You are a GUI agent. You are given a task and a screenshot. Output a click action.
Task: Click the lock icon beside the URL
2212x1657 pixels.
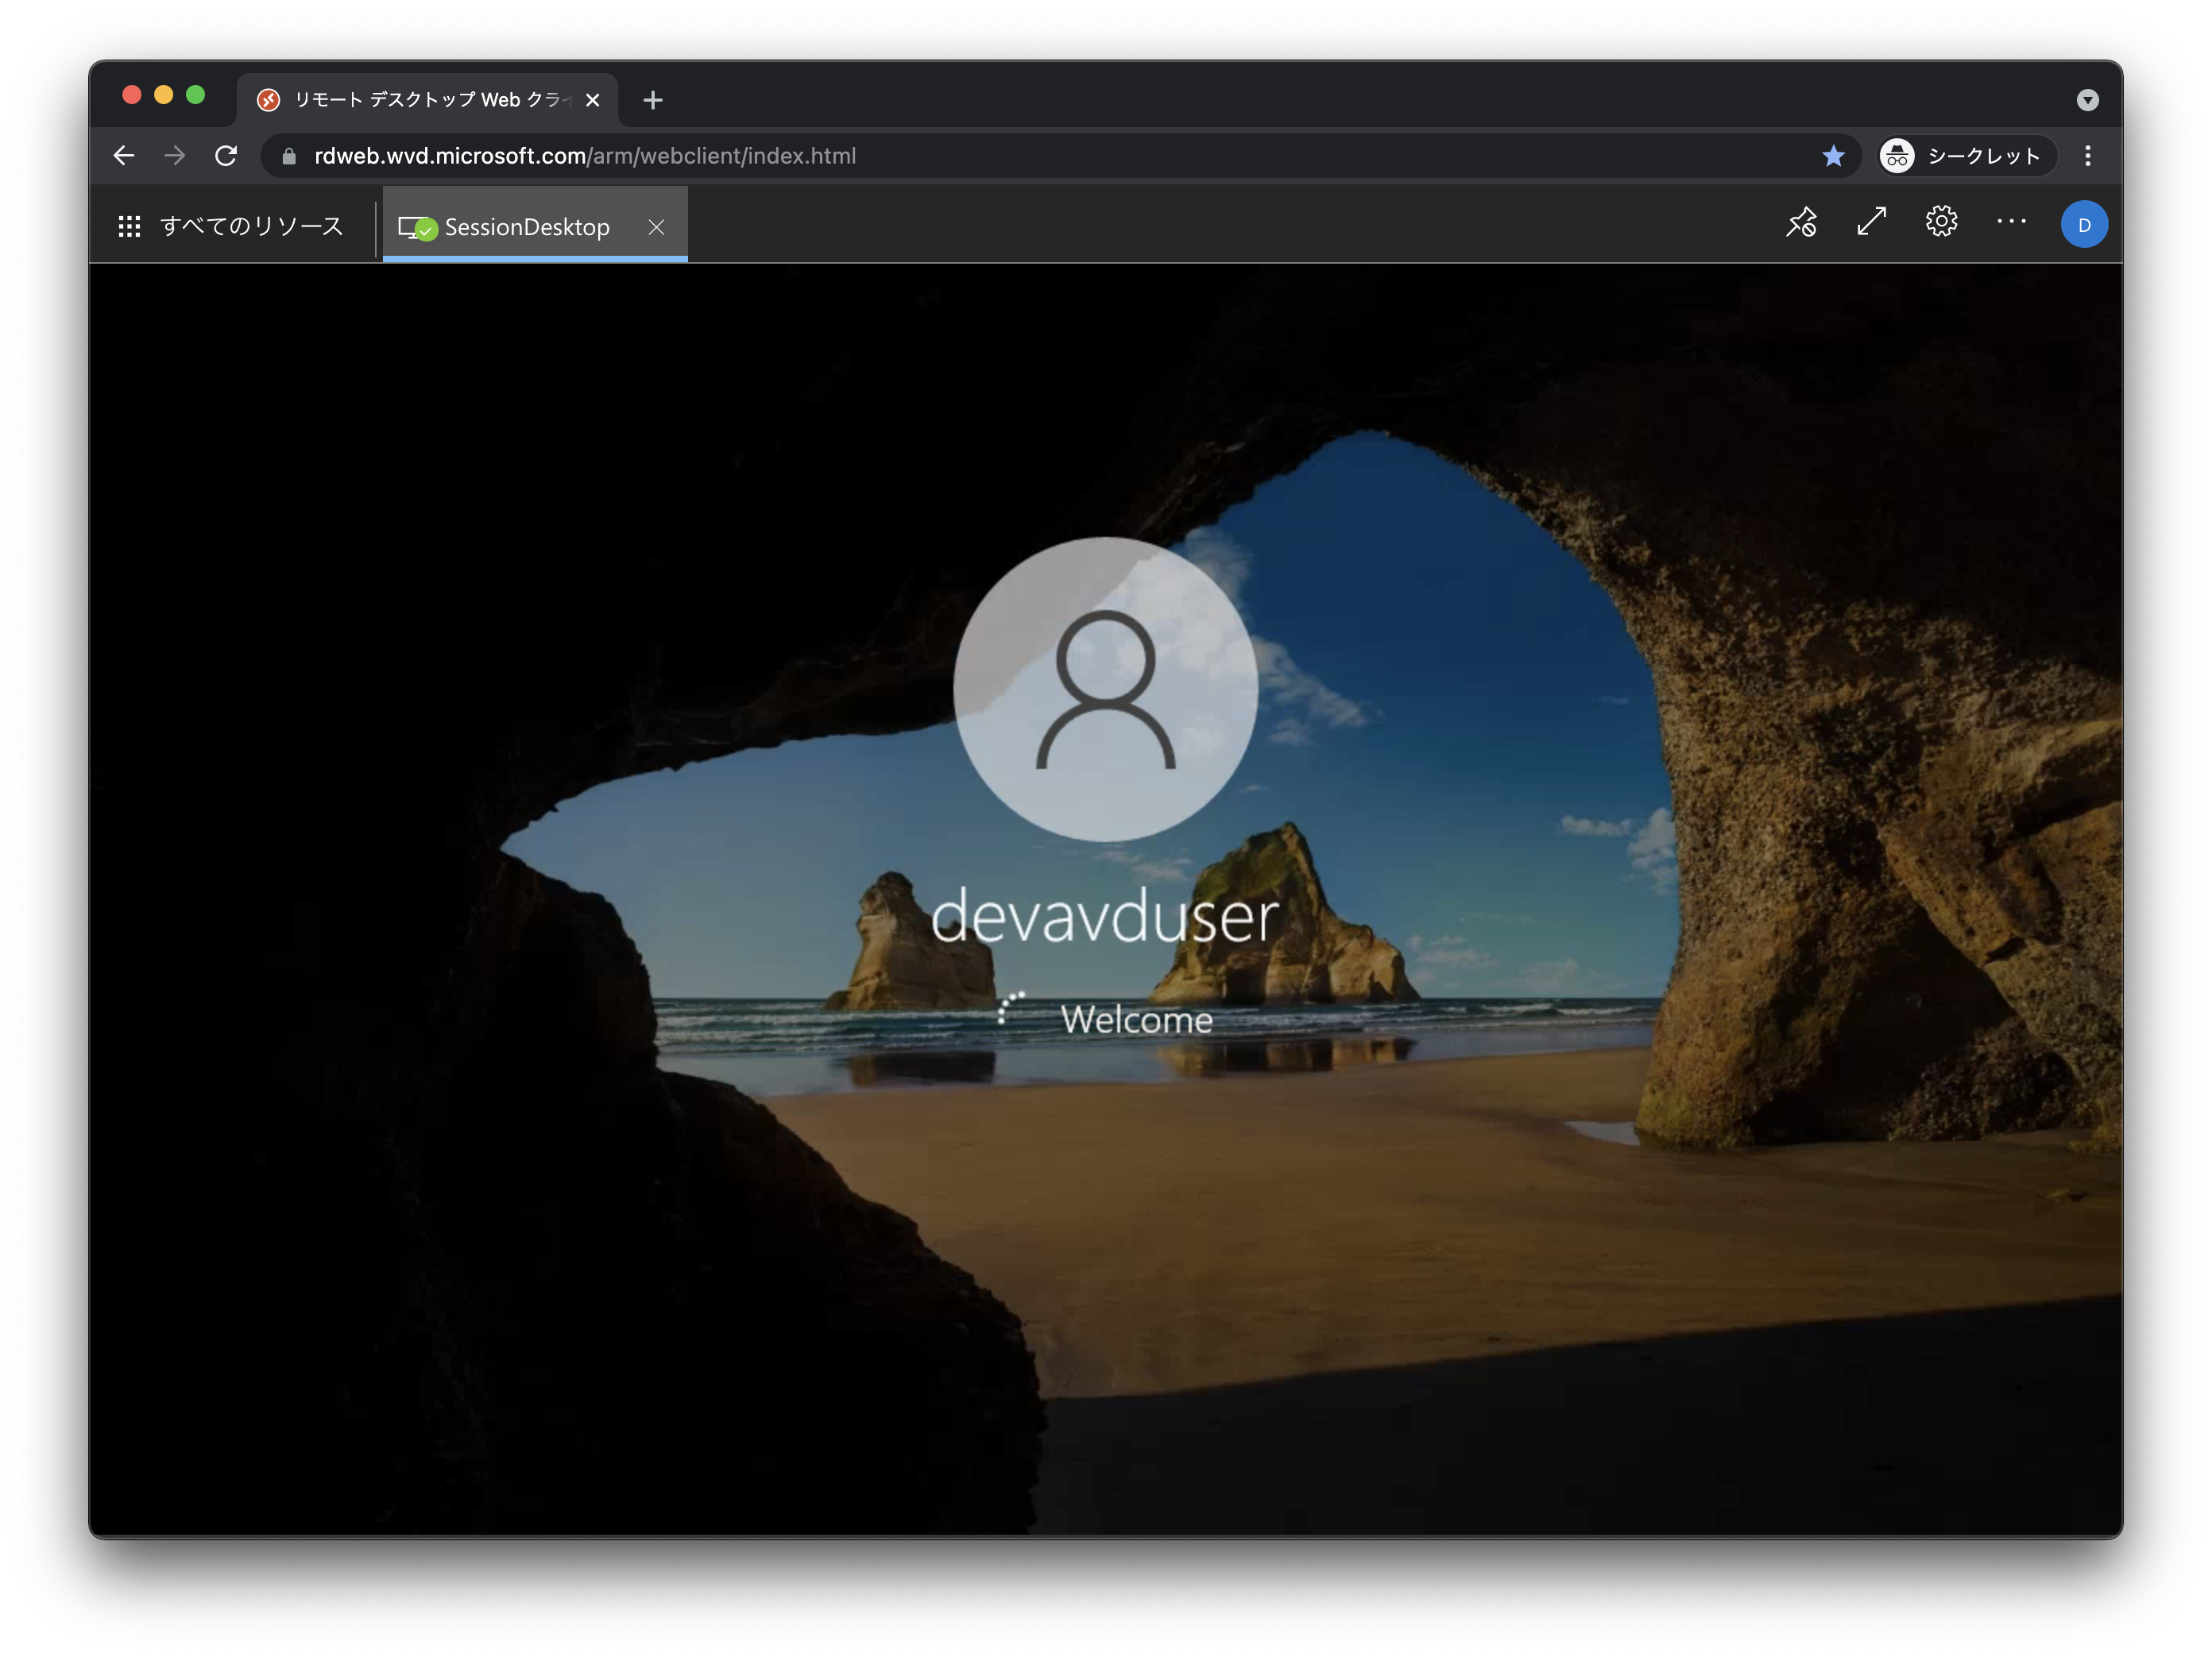point(289,156)
